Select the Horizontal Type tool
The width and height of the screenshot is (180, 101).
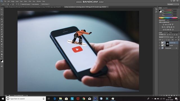2,47
